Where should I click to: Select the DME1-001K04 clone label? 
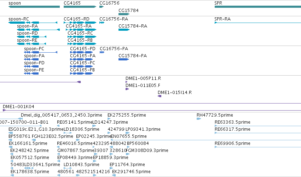tap(18, 107)
